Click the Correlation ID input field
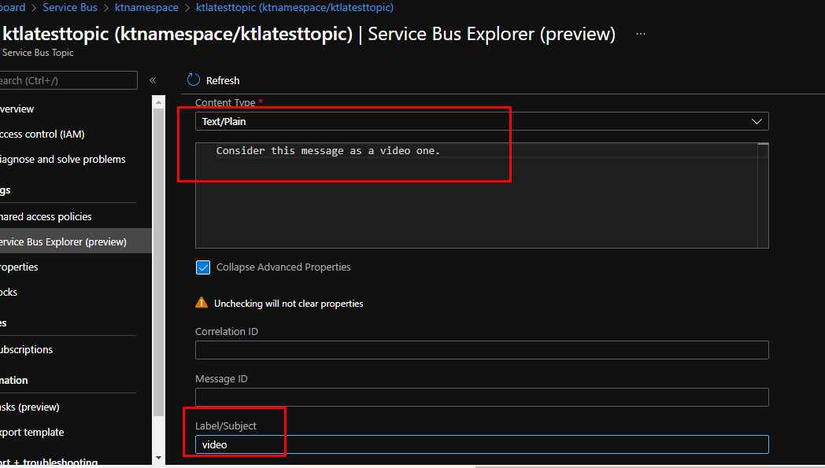The image size is (825, 468). tap(481, 350)
